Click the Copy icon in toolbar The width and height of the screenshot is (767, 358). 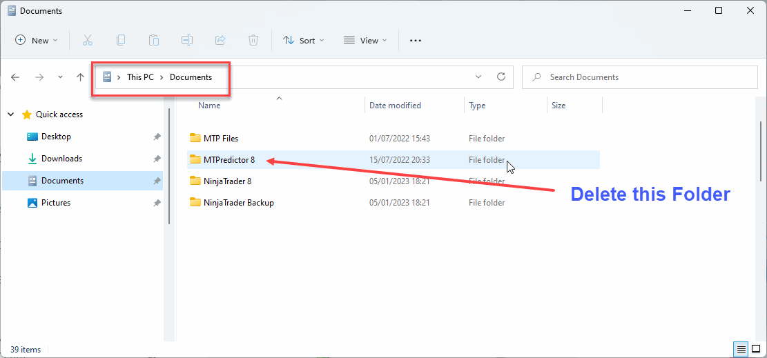pyautogui.click(x=121, y=41)
